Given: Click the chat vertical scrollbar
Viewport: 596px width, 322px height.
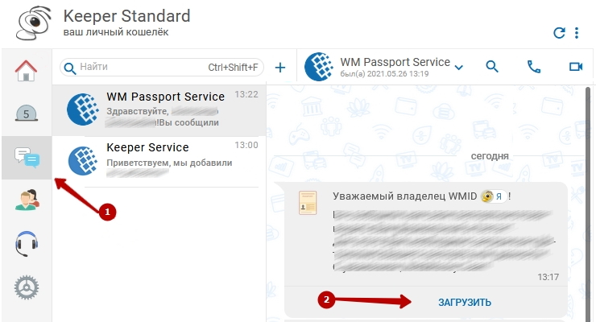Looking at the screenshot, I should pos(588,204).
